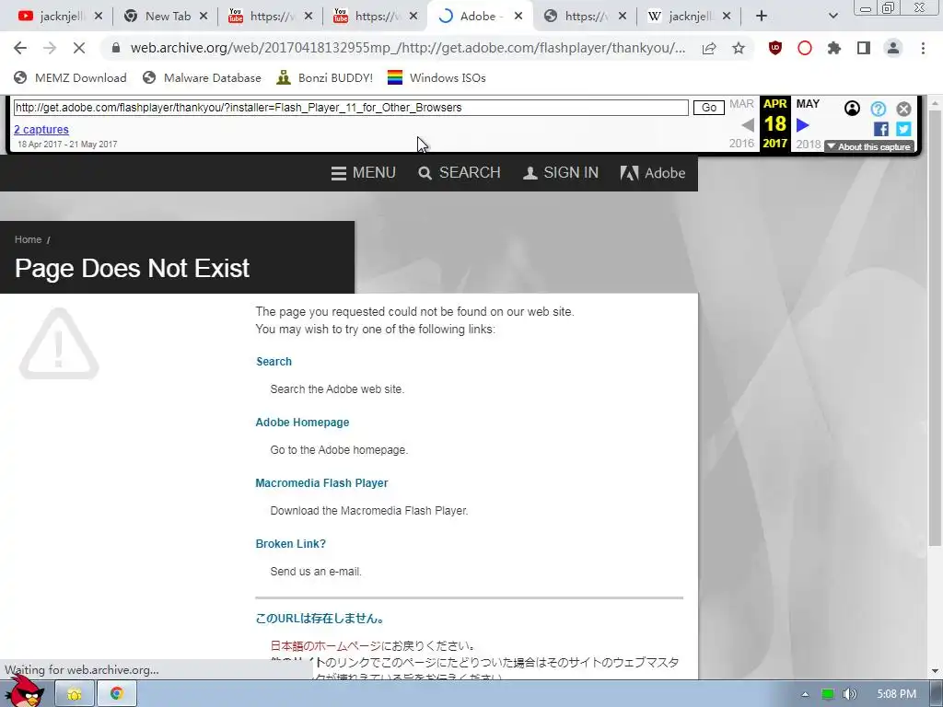Click the browser address bar URL
943x707 pixels.
click(x=407, y=48)
